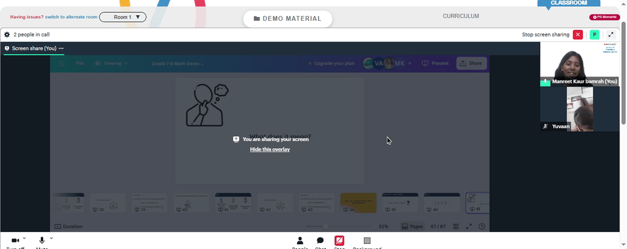
Task: Click Canva fullscreen arrows icon
Action: (469, 226)
